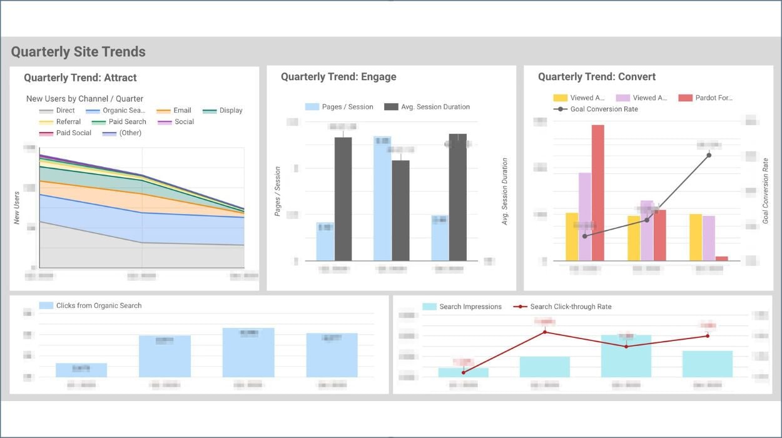Image resolution: width=782 pixels, height=438 pixels.
Task: Click the Display legend entry
Action: [x=223, y=110]
